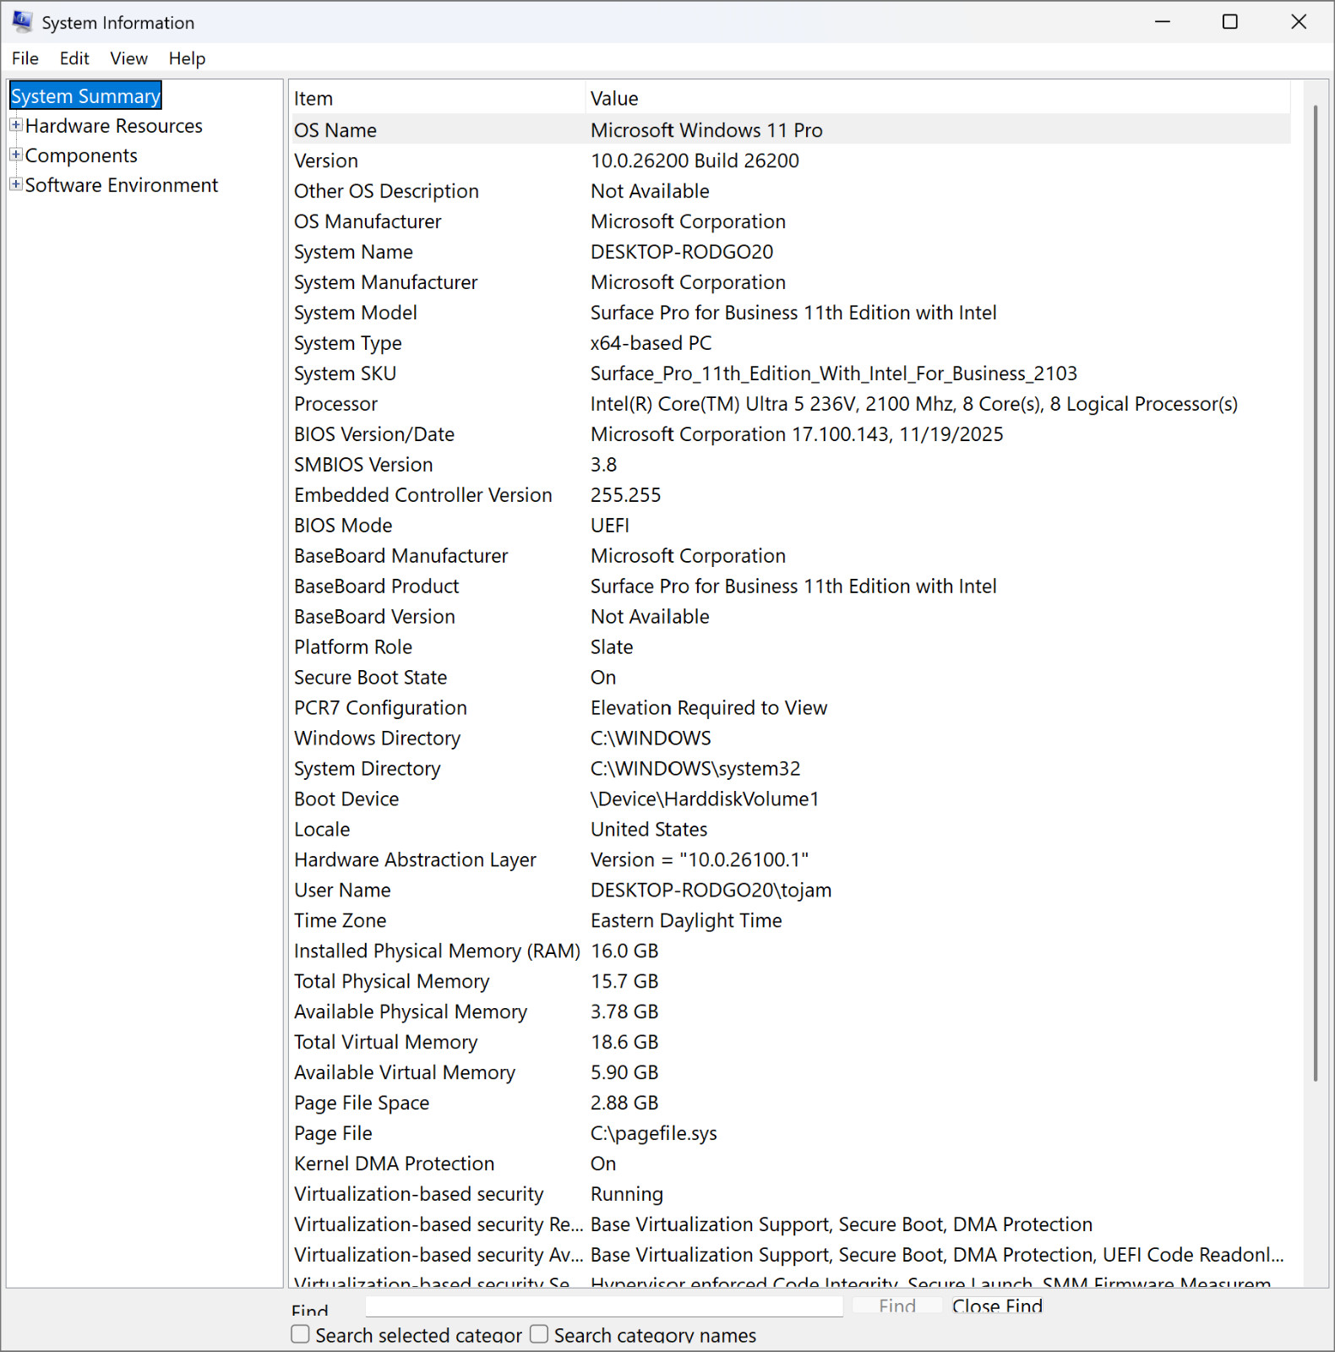The width and height of the screenshot is (1335, 1352).
Task: Select the Version row
Action: (790, 161)
